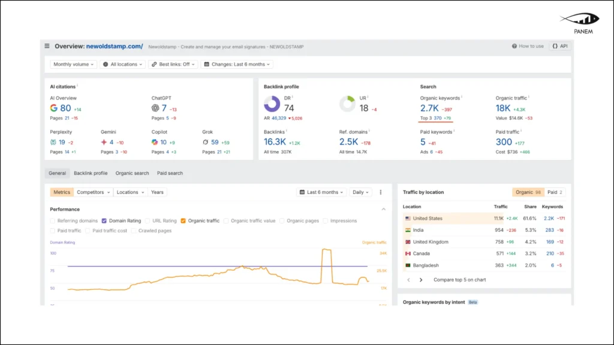The width and height of the screenshot is (614, 345).
Task: Click the purple Domain Rating line
Action: (217, 267)
